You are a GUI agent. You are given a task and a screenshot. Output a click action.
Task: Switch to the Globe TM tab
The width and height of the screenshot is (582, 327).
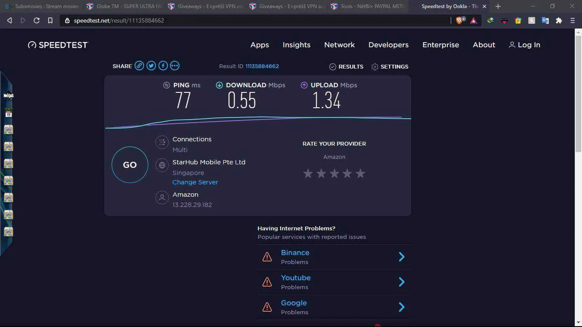click(x=124, y=6)
